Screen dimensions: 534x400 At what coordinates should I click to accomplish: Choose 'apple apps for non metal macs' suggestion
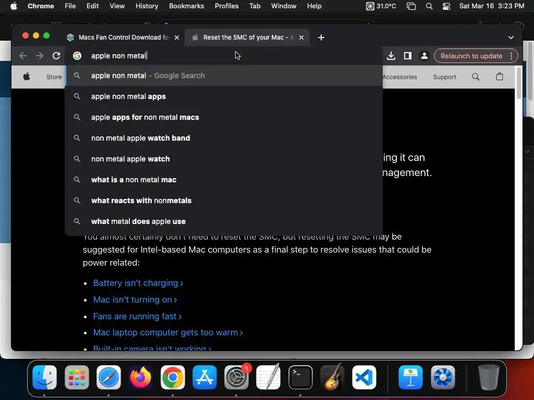(x=224, y=117)
